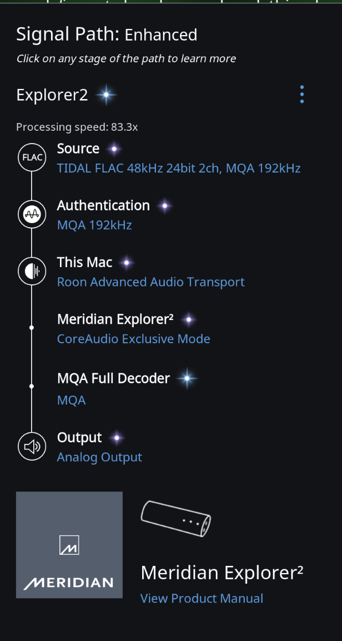This screenshot has height=641, width=342.
Task: Click the MQA Authentication waveform icon
Action: (x=32, y=214)
